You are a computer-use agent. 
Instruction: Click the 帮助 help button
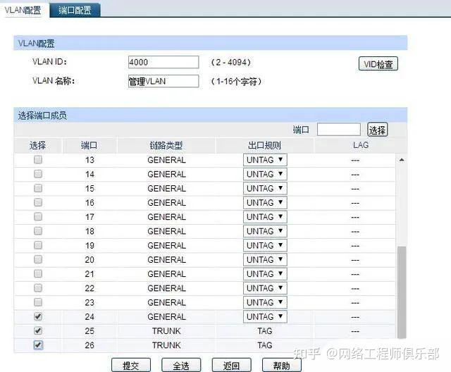coord(282,366)
